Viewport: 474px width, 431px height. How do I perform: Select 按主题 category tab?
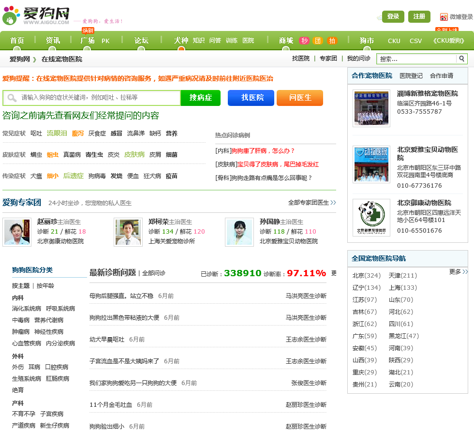21,285
